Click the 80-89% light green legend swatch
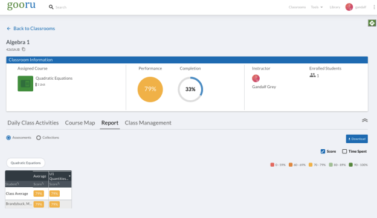The image size is (377, 218). [x=330, y=165]
